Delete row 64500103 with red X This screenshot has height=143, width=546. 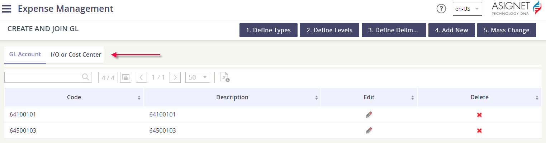(479, 130)
